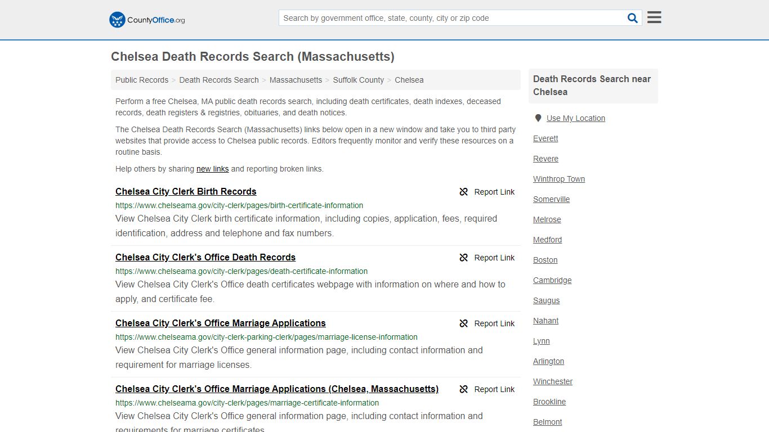
Task: Click Death Records Search near Chelsea heading
Action: point(592,85)
